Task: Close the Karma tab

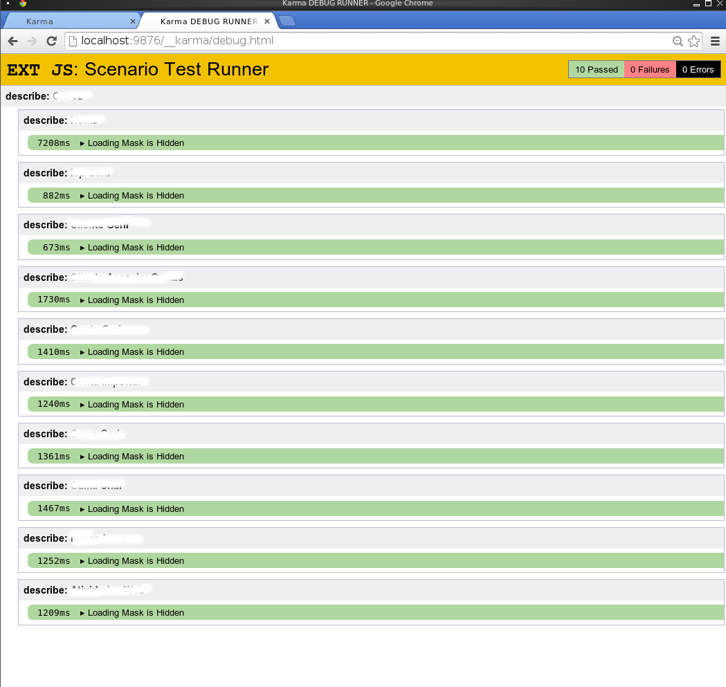Action: pyautogui.click(x=132, y=21)
